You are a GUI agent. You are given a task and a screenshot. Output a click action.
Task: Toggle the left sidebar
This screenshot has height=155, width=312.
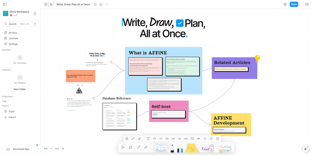pyautogui.click(x=5, y=4)
